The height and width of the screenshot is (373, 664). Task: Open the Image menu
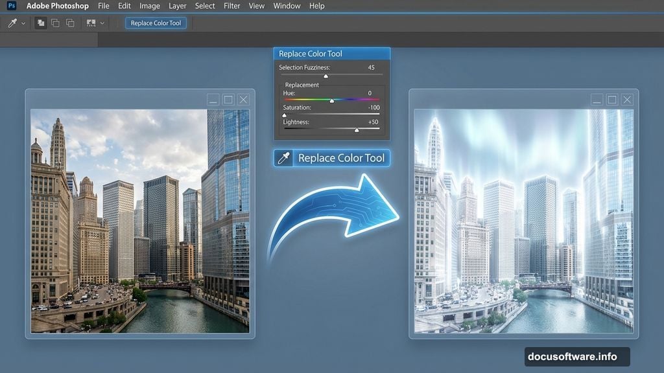pyautogui.click(x=149, y=6)
